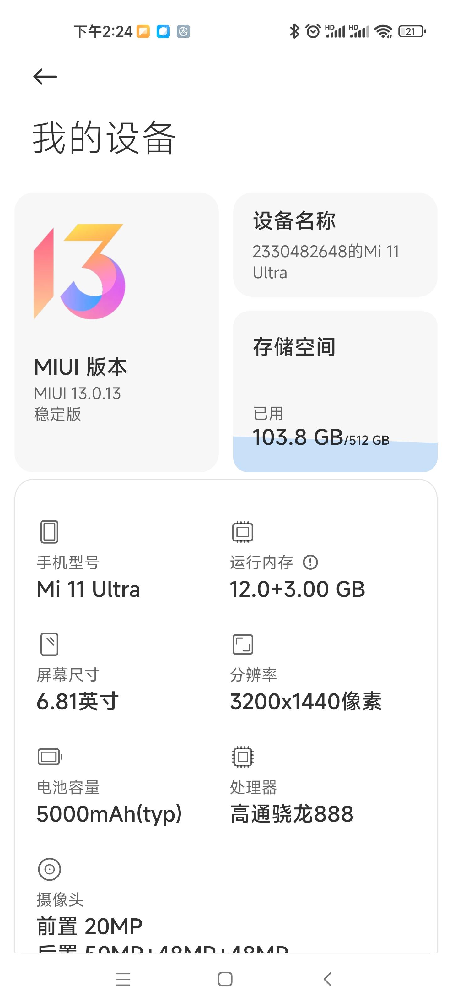452x1005 pixels.
Task: Tap the storage used fill bar
Action: [335, 459]
